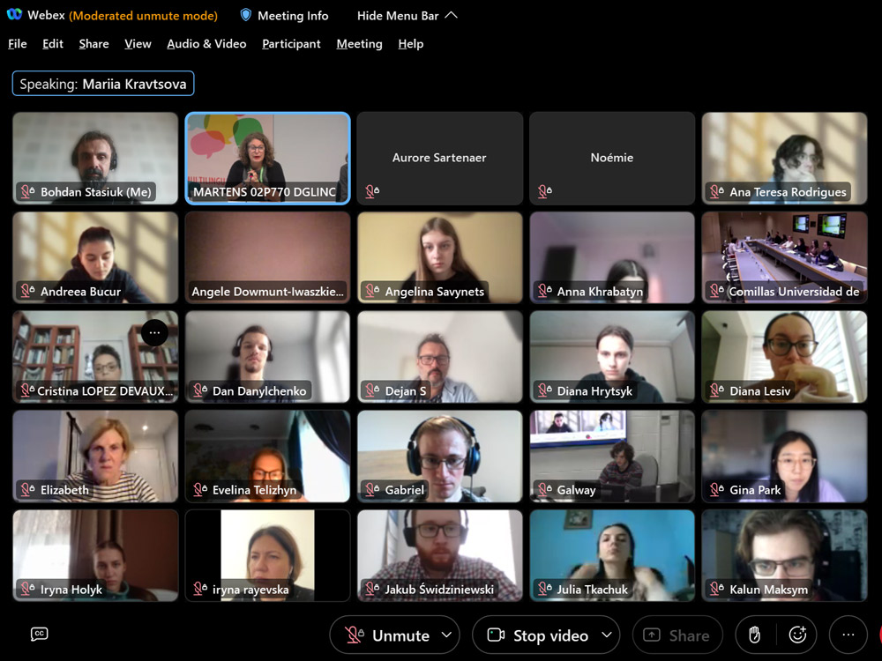Click the closed captions icon
The image size is (882, 661).
[39, 634]
